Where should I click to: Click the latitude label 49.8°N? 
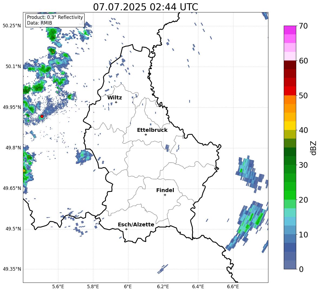point(13,148)
